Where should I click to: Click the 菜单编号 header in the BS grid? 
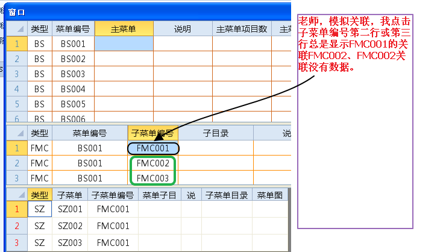point(73,28)
